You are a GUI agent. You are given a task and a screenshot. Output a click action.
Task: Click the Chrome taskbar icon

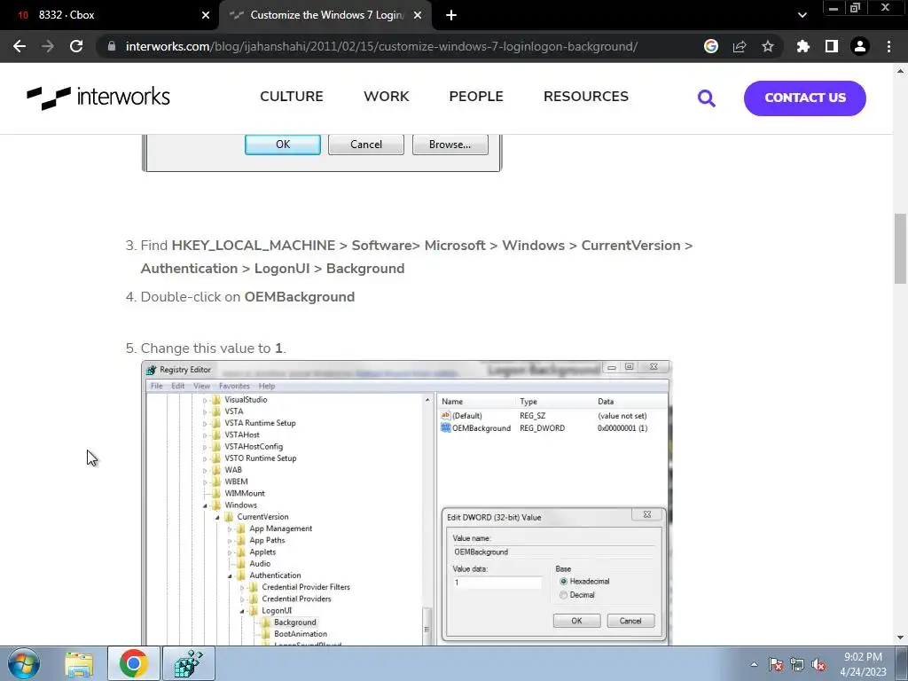[x=134, y=663]
